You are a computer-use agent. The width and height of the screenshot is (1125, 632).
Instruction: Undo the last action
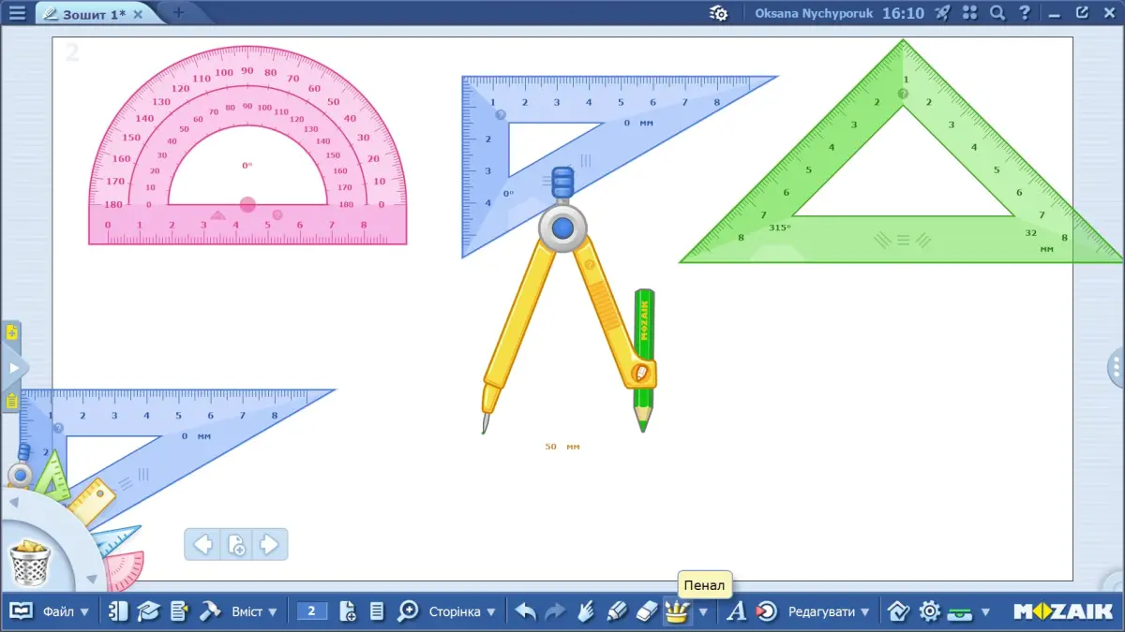click(x=526, y=611)
